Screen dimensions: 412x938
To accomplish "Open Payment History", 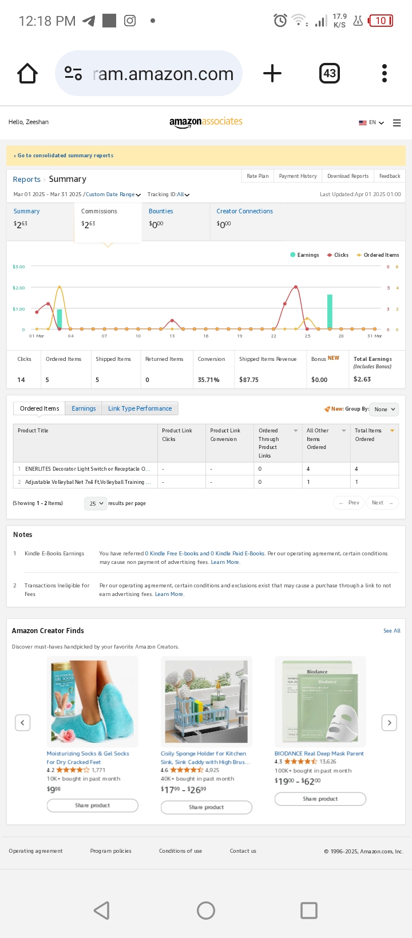I will pyautogui.click(x=298, y=176).
